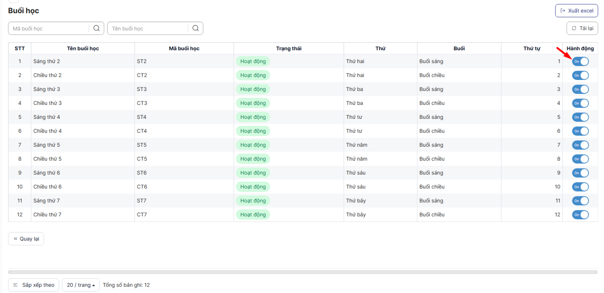Reload the table with Tải lại
Screen dimensions: 604x293
[x=582, y=28]
